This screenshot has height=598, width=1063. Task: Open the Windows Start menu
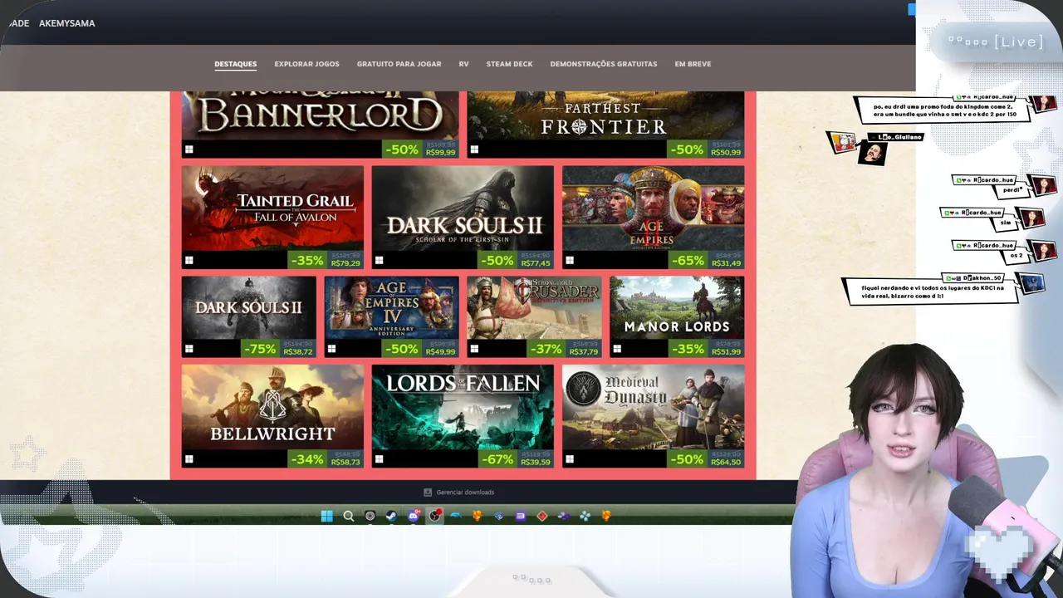(x=326, y=516)
